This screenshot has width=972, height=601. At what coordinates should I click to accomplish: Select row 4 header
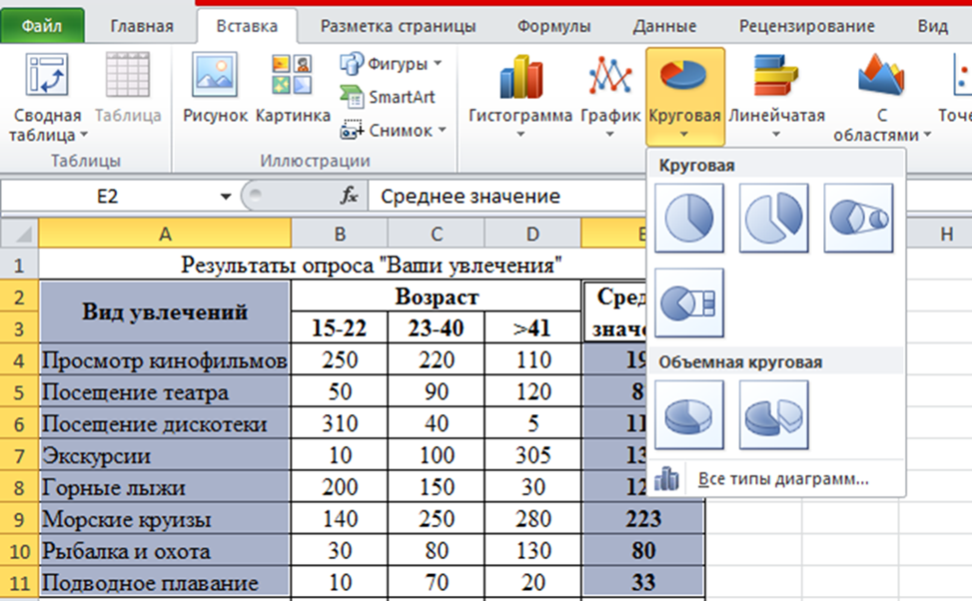(x=19, y=359)
